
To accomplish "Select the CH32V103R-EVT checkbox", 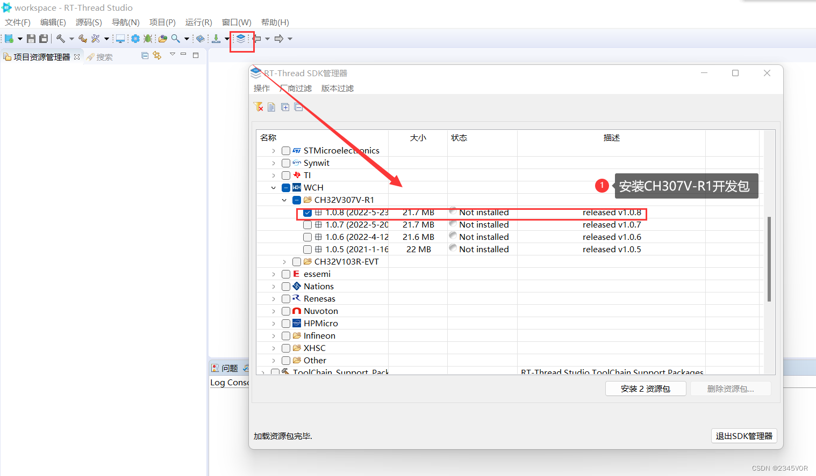I will click(297, 261).
